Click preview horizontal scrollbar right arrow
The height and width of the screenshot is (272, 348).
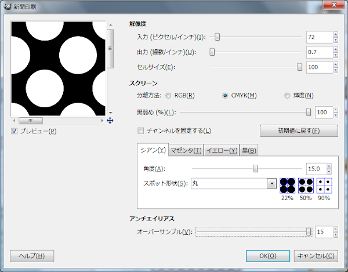point(102,121)
